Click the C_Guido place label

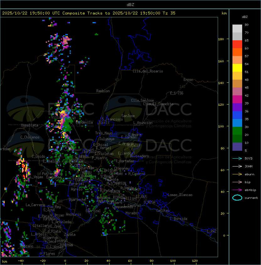(x=38, y=156)
